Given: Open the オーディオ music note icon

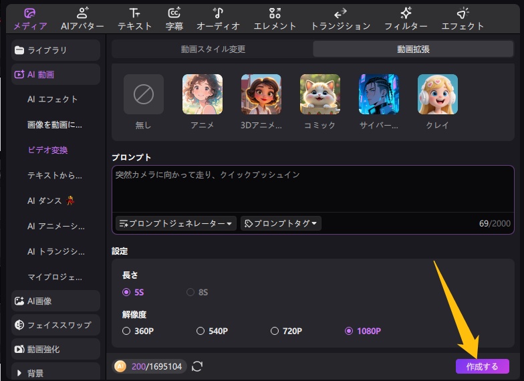Looking at the screenshot, I should pyautogui.click(x=218, y=13).
